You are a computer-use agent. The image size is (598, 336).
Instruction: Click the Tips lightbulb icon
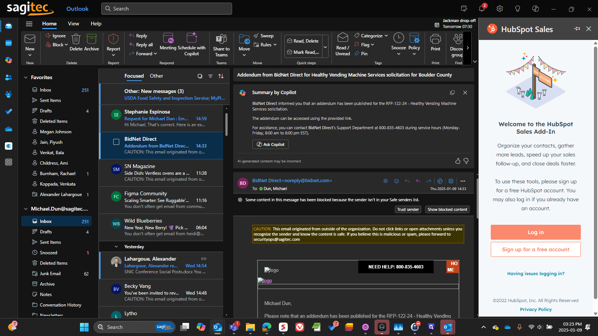click(x=518, y=9)
